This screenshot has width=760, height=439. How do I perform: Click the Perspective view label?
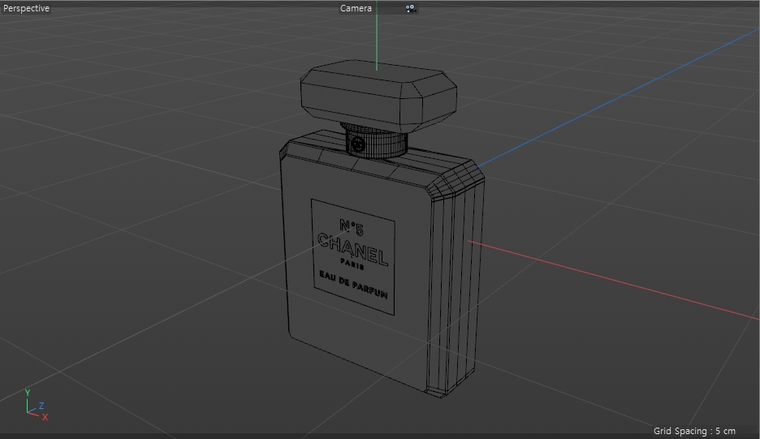tap(26, 8)
